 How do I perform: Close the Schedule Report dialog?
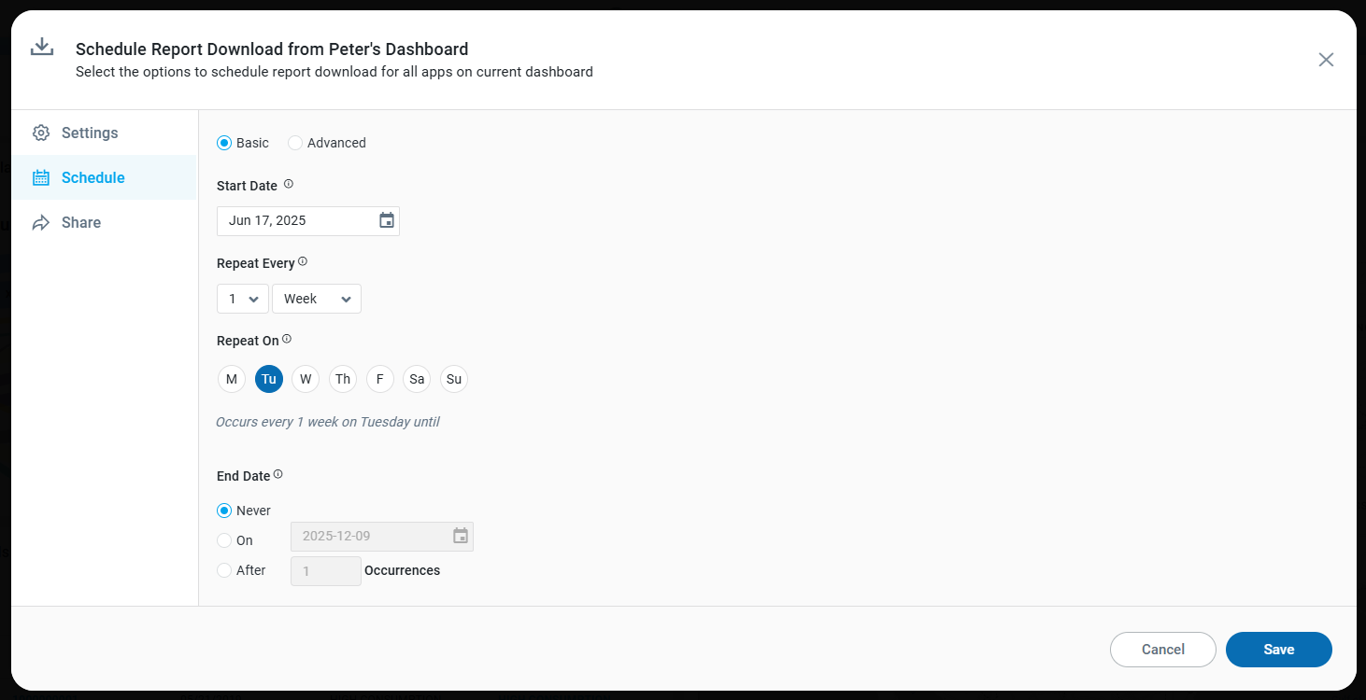pos(1326,60)
